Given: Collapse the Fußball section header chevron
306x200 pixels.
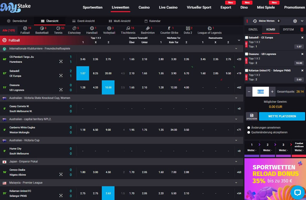Looking at the screenshot, I should 239,40.
